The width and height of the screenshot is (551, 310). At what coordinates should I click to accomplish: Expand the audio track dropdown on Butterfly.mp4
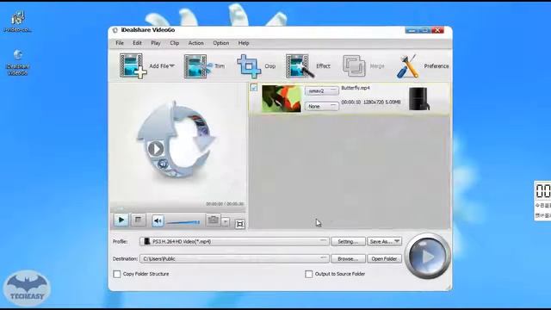pyautogui.click(x=321, y=90)
